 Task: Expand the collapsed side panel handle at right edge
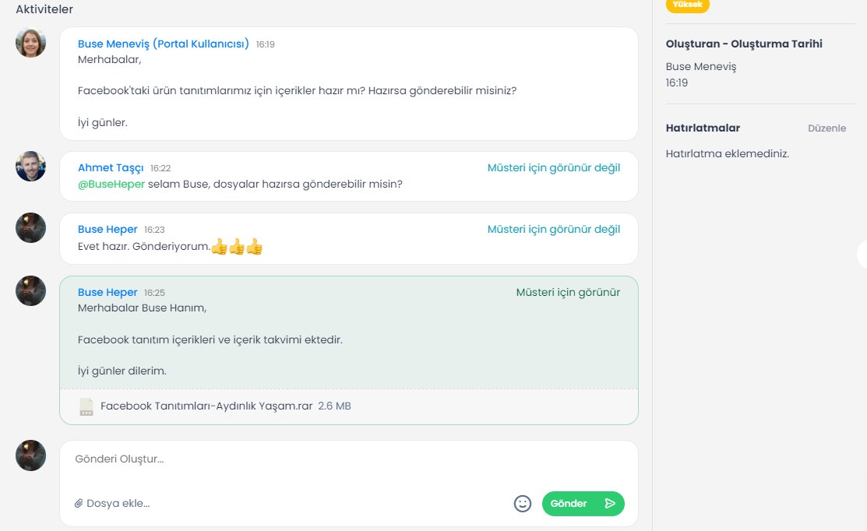tap(862, 255)
